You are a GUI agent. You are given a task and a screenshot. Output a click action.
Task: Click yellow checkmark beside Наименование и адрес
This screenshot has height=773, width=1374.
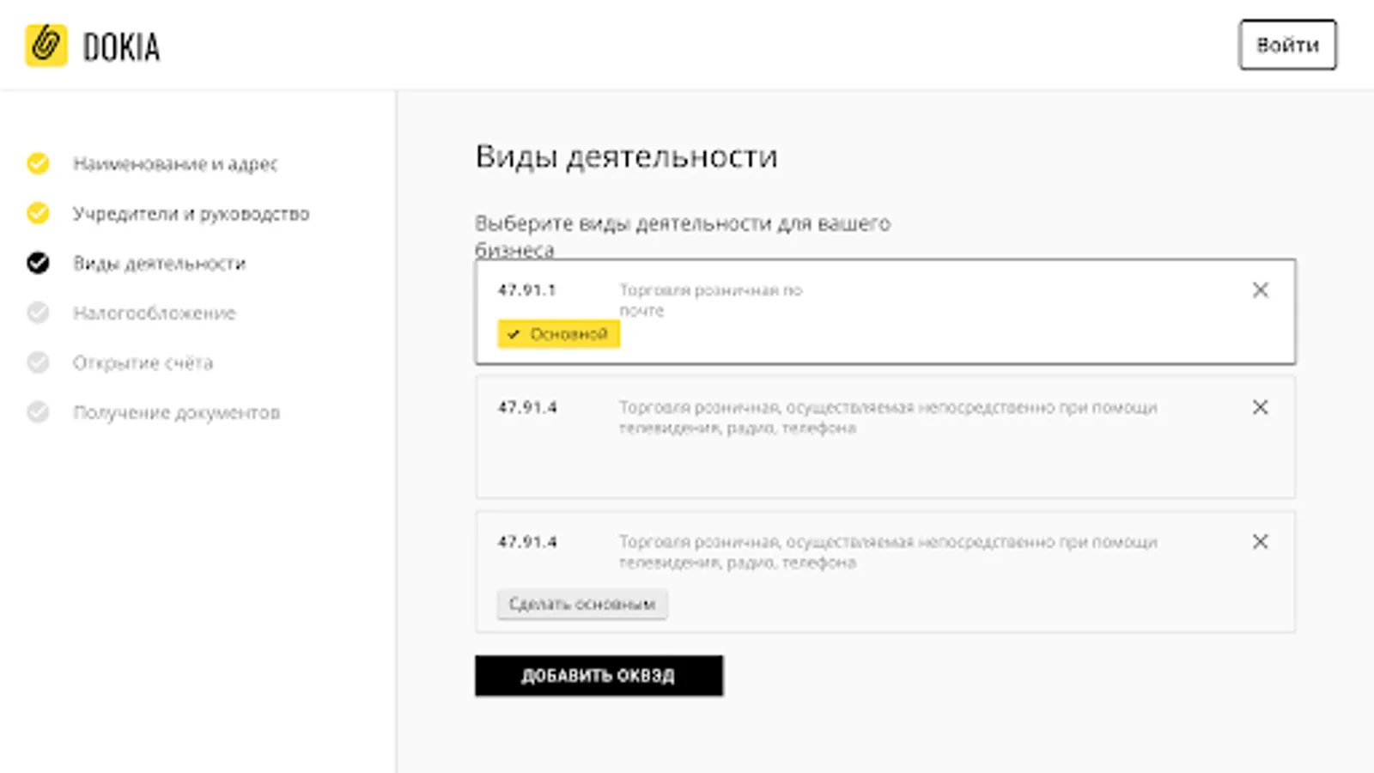pos(38,163)
